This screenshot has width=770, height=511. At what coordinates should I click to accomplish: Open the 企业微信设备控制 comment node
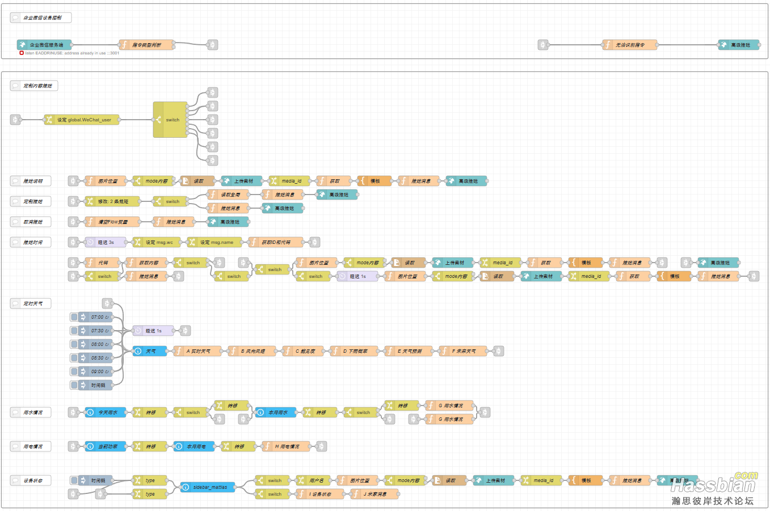(41, 18)
